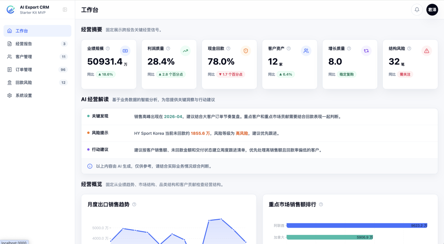The height and width of the screenshot is (244, 444).
Task: Click the 经营概览 section heading
Action: pos(91,184)
